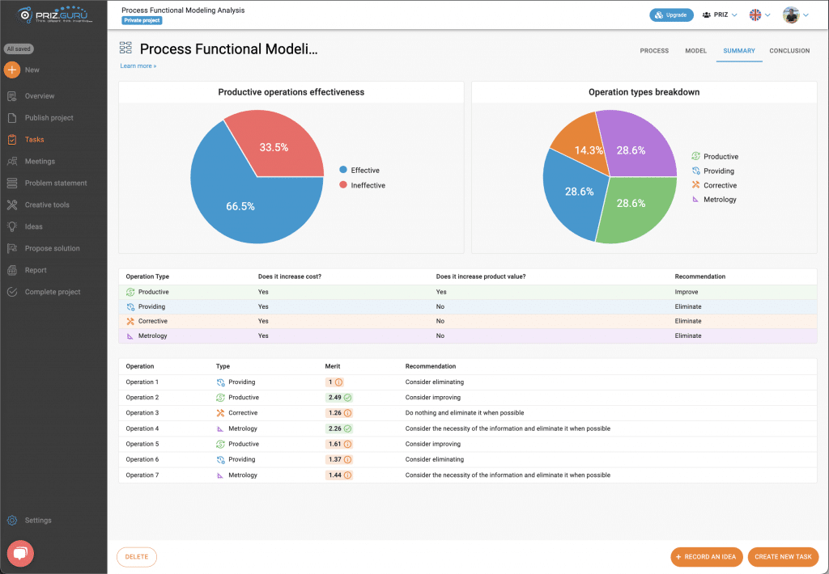Open the user avatar menu
This screenshot has width=829, height=574.
click(796, 15)
